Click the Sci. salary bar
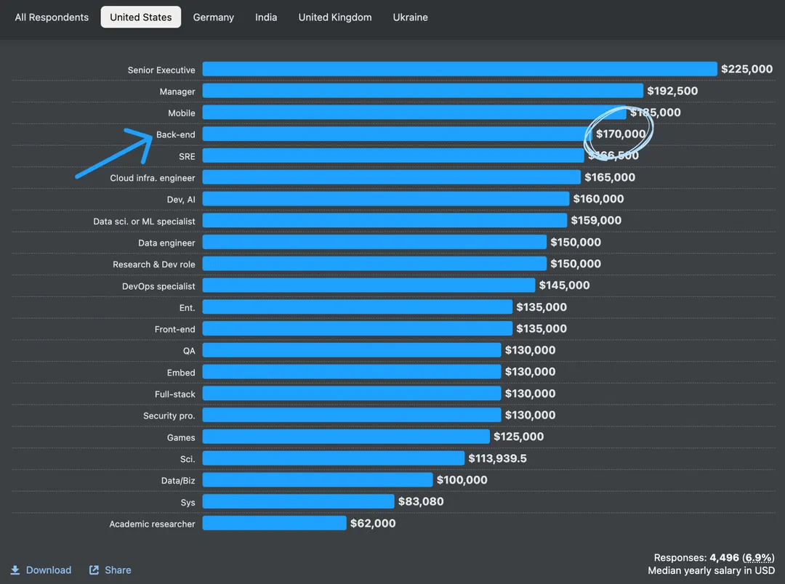Viewport: 785px width, 584px height. point(334,458)
